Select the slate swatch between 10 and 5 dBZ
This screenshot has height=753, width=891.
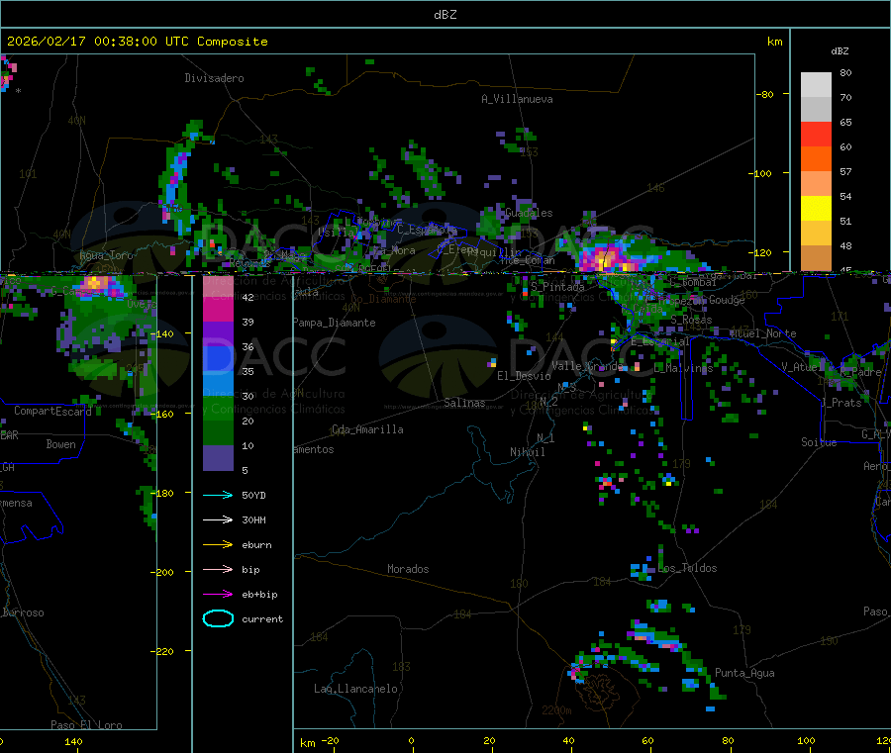218,458
